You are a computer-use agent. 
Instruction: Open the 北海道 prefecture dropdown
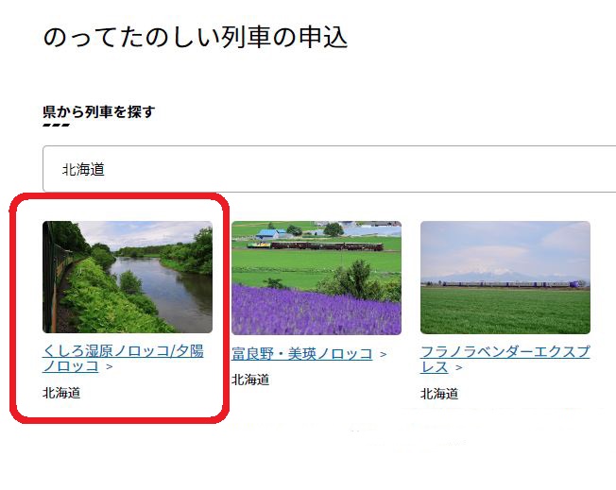(329, 169)
